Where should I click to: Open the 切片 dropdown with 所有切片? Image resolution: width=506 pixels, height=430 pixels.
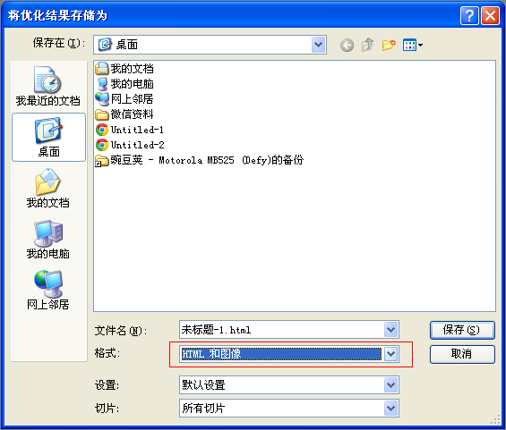tap(390, 409)
